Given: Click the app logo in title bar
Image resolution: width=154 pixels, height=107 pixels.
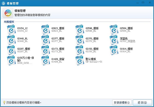Looking at the screenshot, I should point(3,3).
